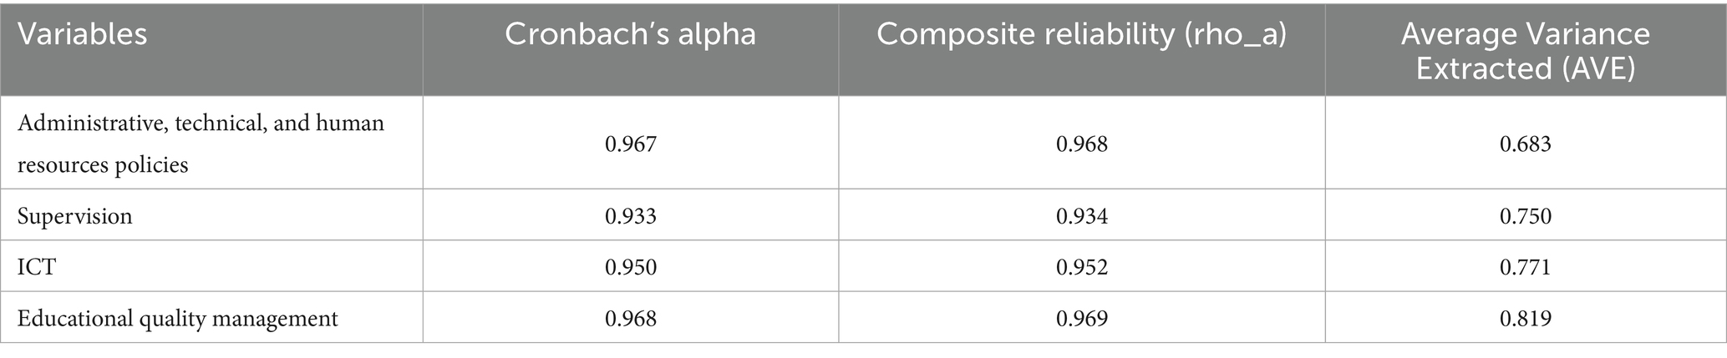Select the Educational quality management row label
Image resolution: width=1727 pixels, height=358 pixels.
[177, 318]
